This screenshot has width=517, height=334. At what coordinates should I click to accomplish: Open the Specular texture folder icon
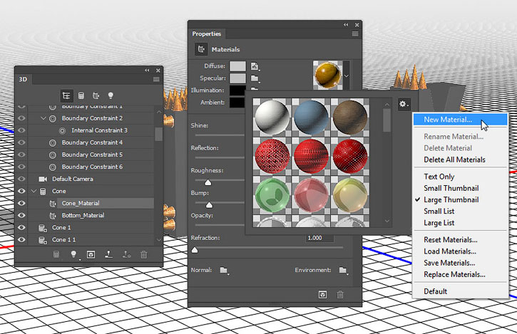(255, 78)
